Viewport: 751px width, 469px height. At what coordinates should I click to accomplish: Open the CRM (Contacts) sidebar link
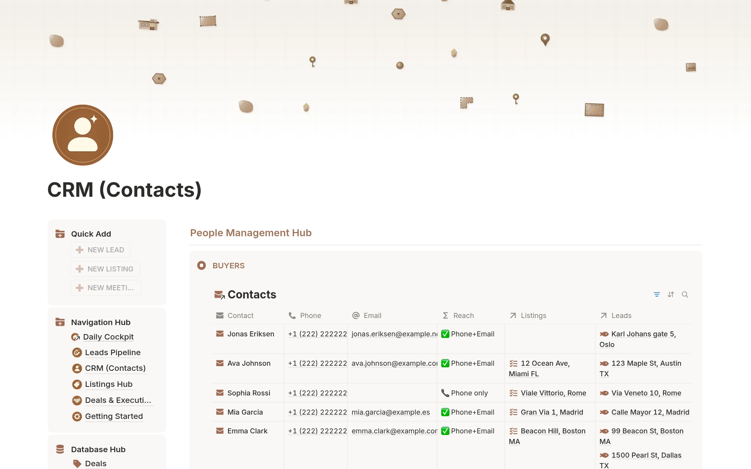click(x=115, y=368)
